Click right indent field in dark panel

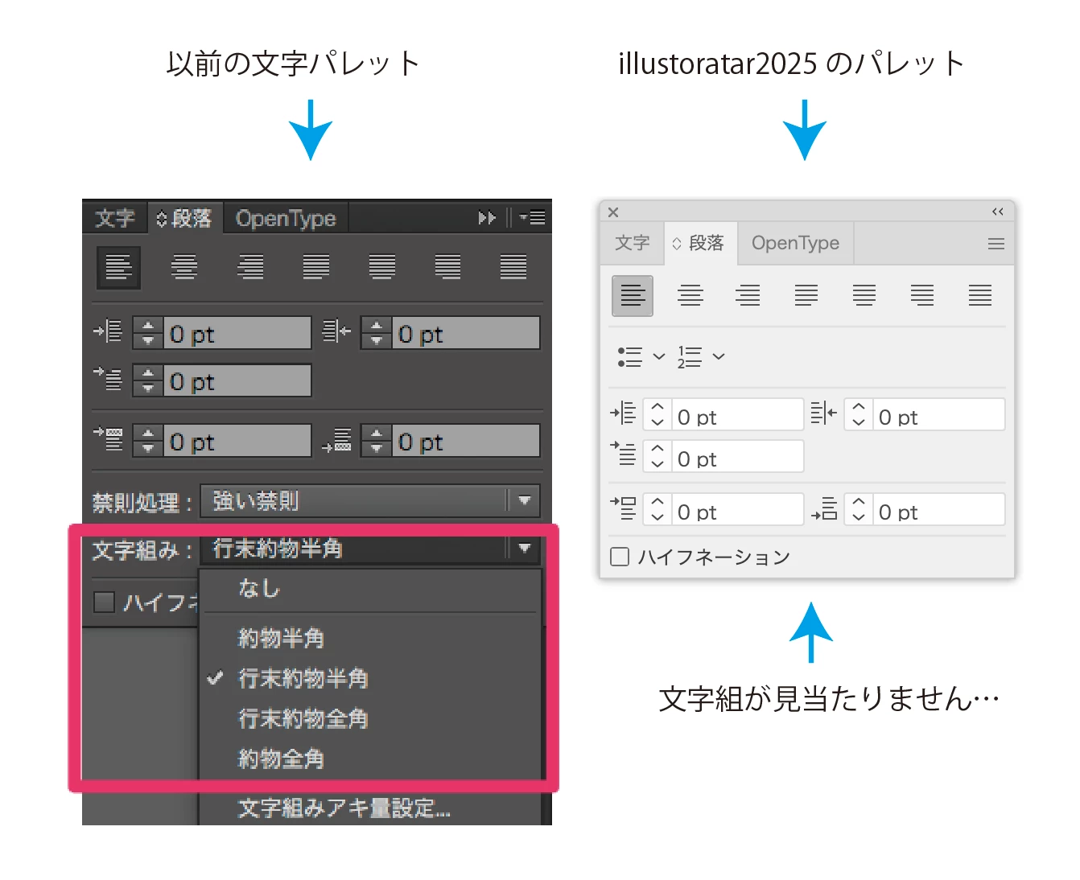click(465, 333)
